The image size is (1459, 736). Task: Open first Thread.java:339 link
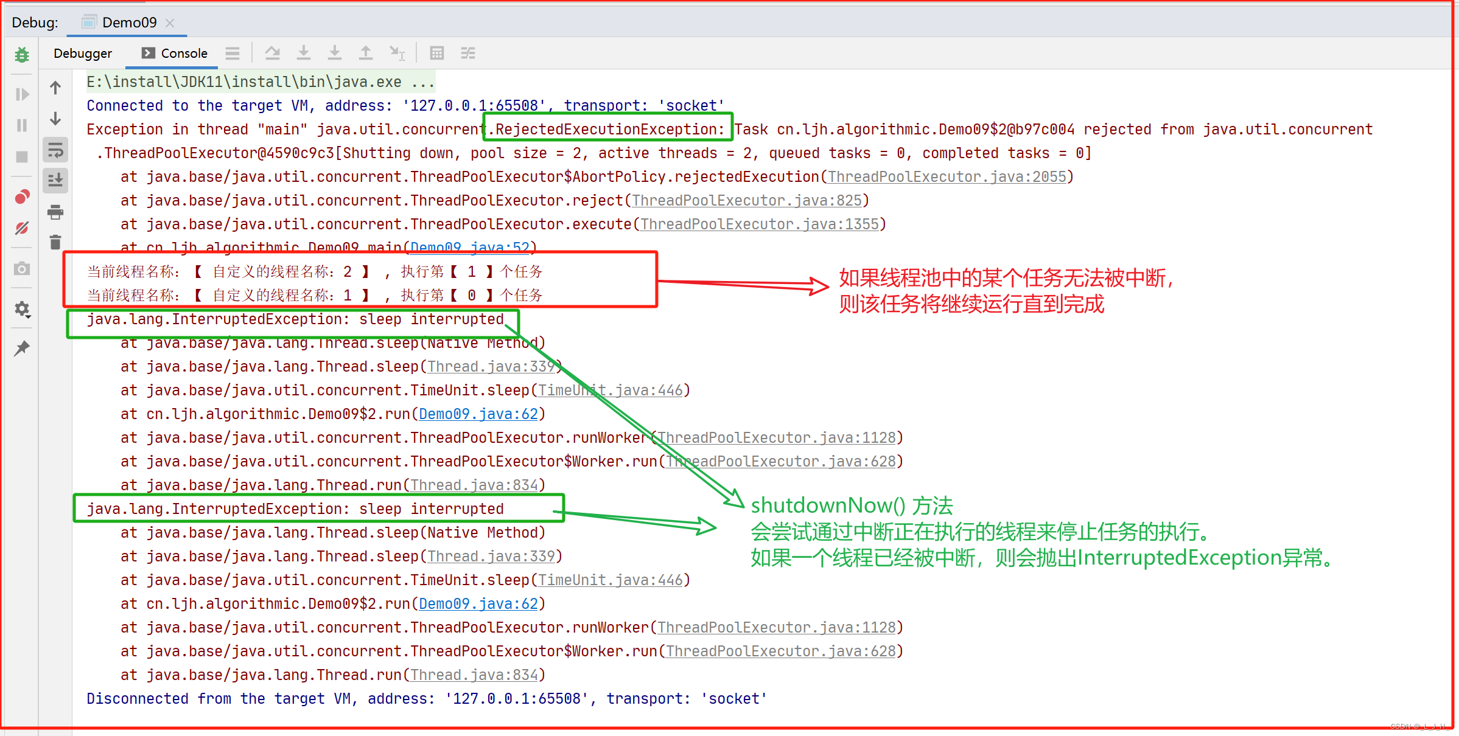tap(491, 367)
